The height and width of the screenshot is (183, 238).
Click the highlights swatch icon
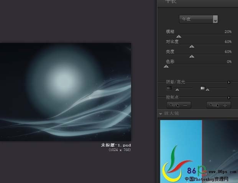(x=203, y=88)
